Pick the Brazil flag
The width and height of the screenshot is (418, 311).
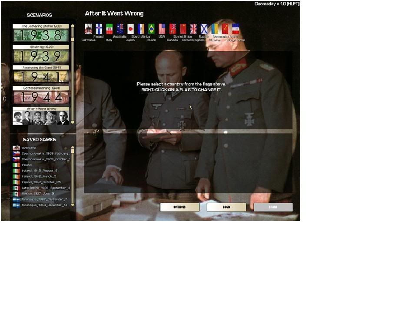[x=151, y=29]
